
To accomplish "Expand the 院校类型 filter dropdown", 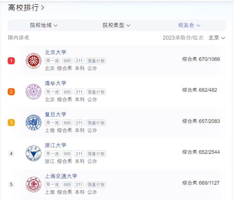I will tap(116, 25).
